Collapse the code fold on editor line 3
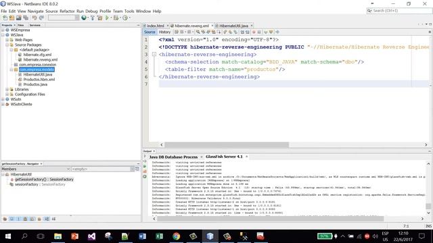 pyautogui.click(x=154, y=54)
